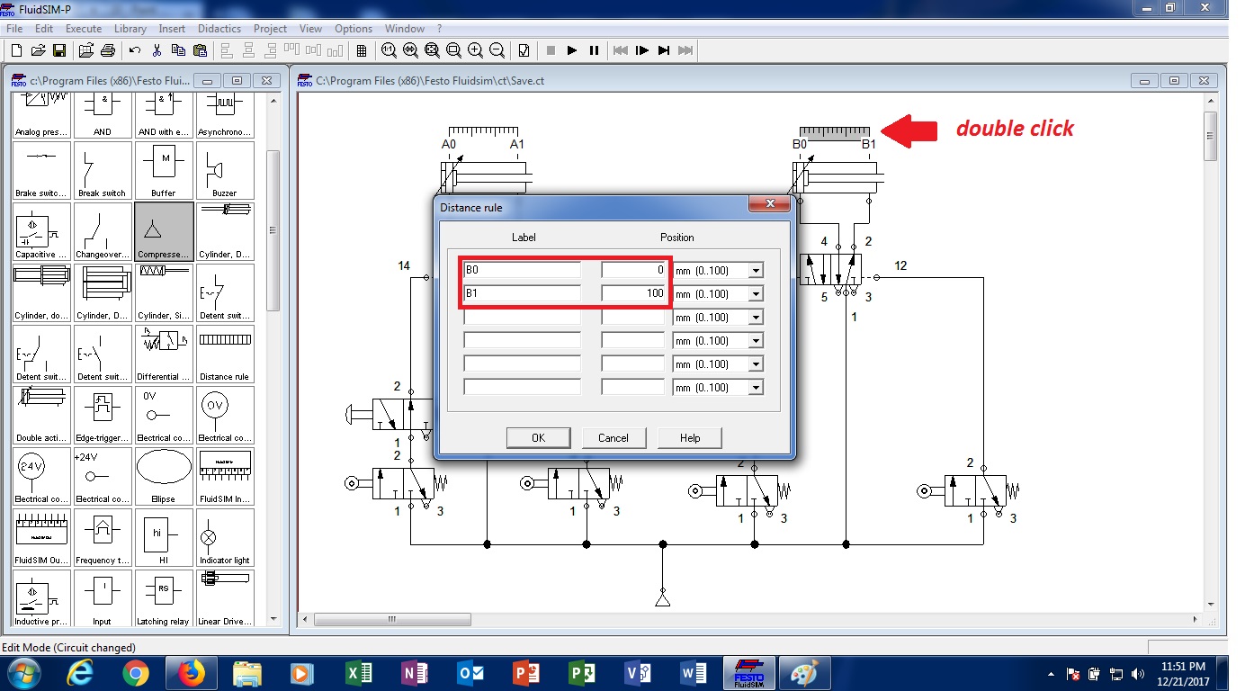Focus the position field containing 100
Image resolution: width=1245 pixels, height=691 pixels.
(x=633, y=293)
